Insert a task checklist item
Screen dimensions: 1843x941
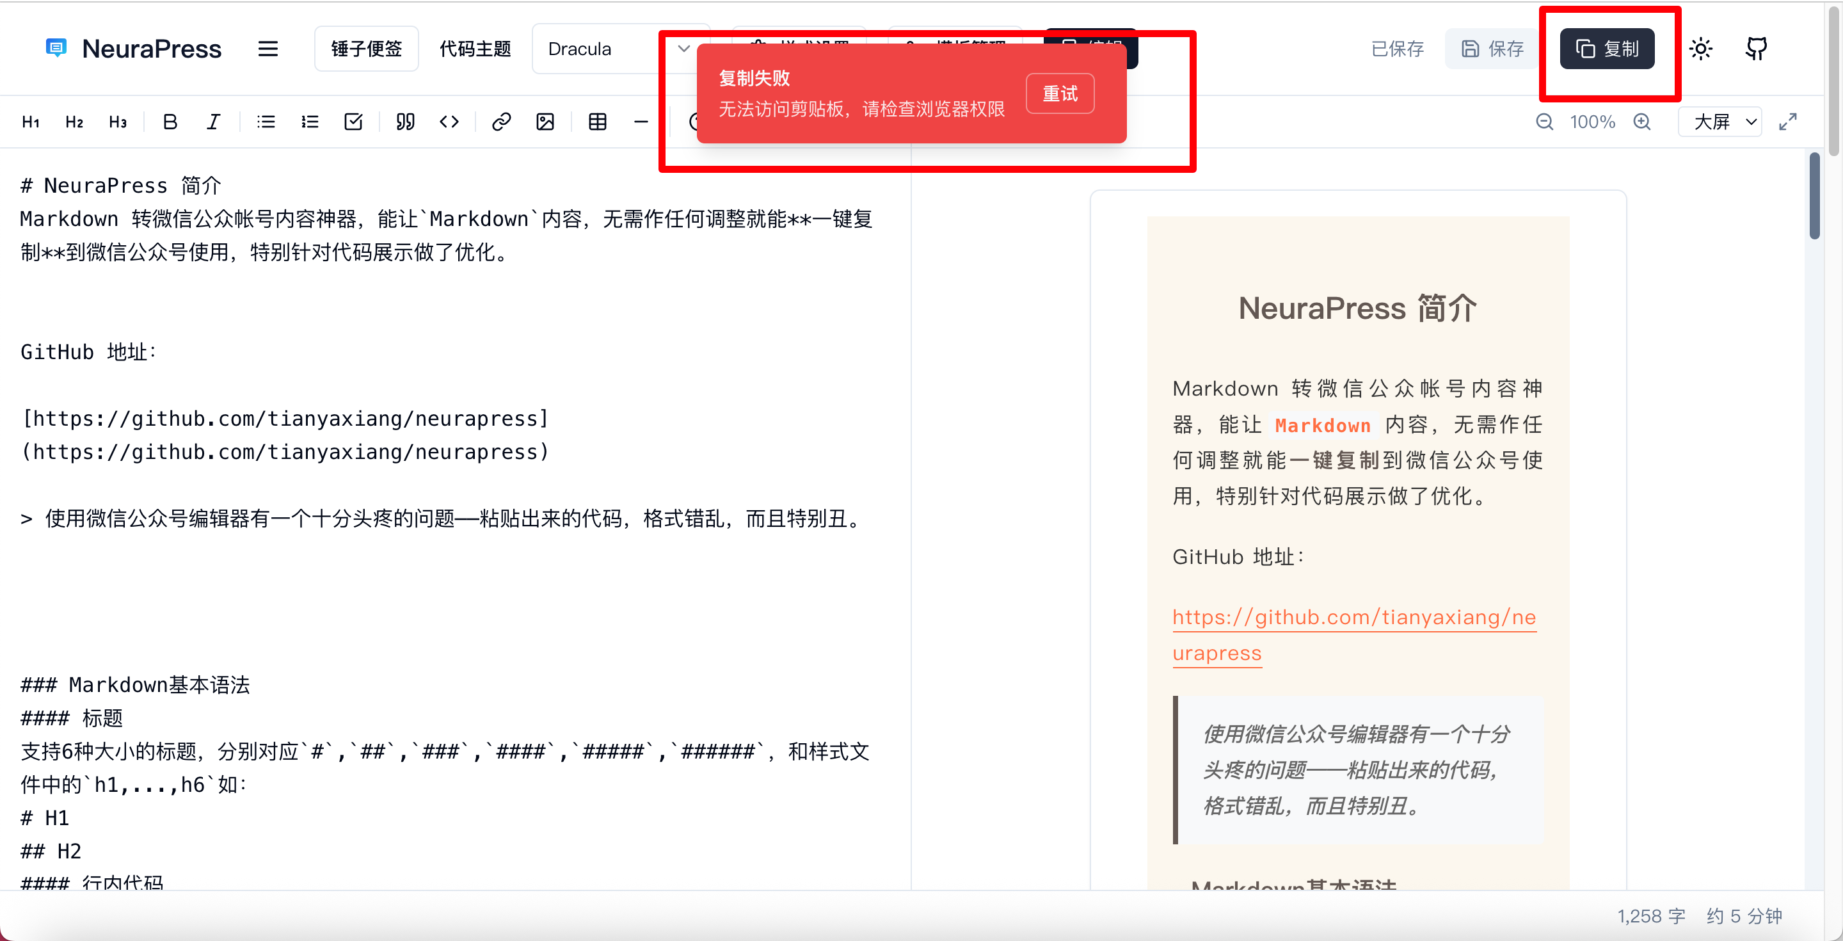353,122
